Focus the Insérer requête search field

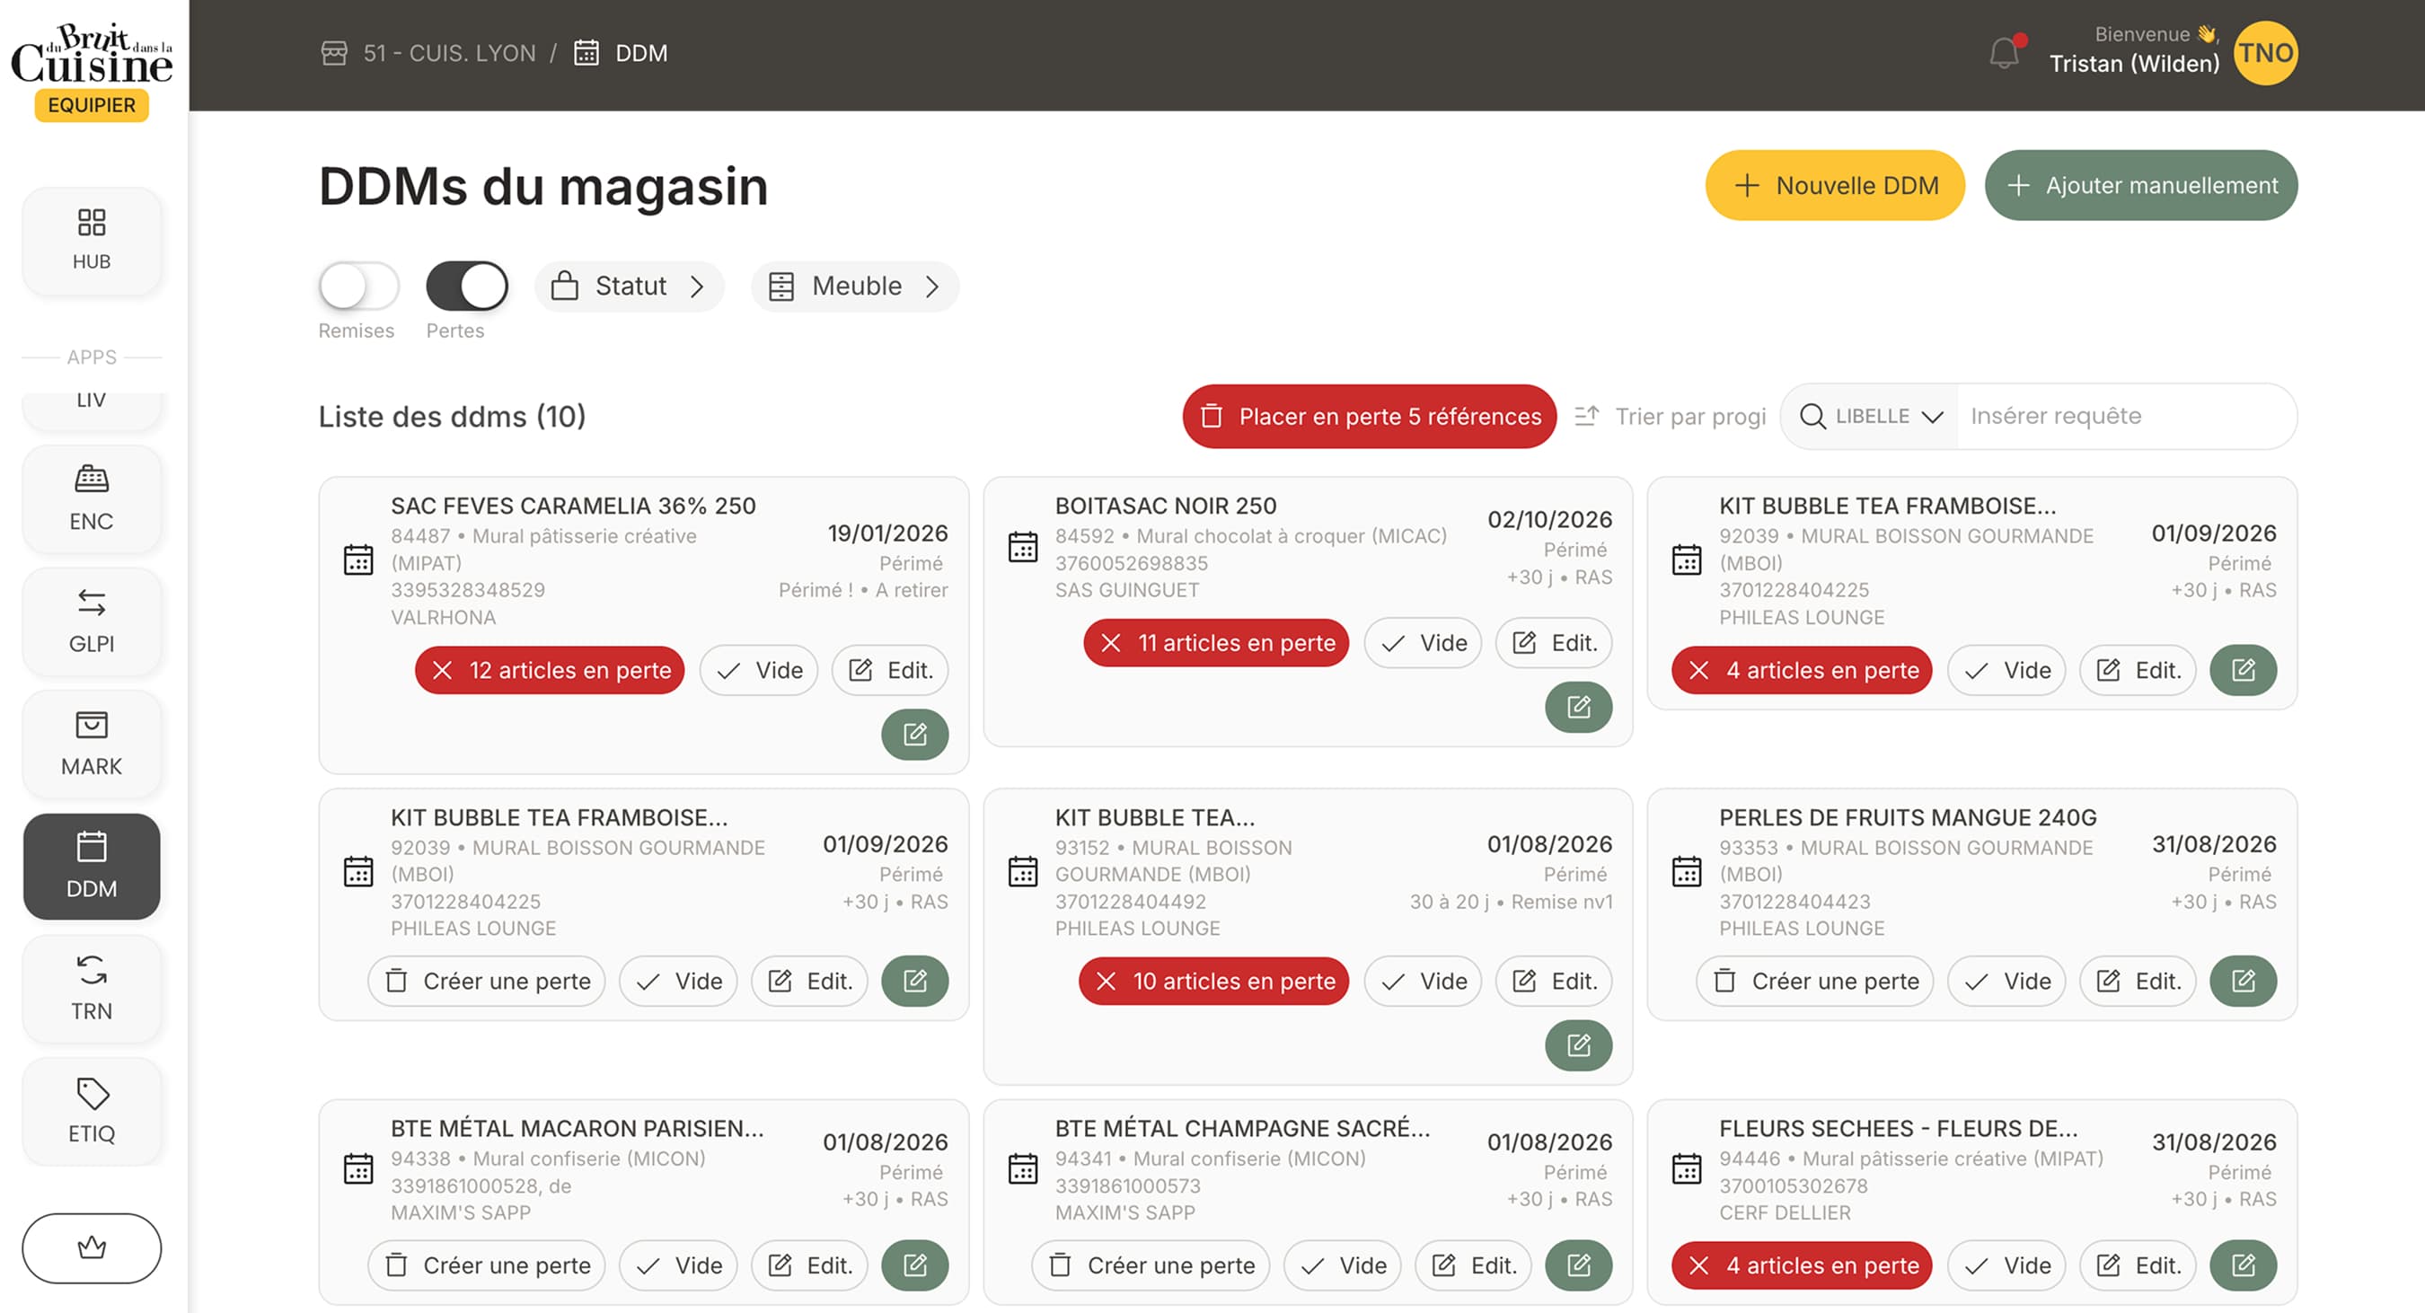2126,415
